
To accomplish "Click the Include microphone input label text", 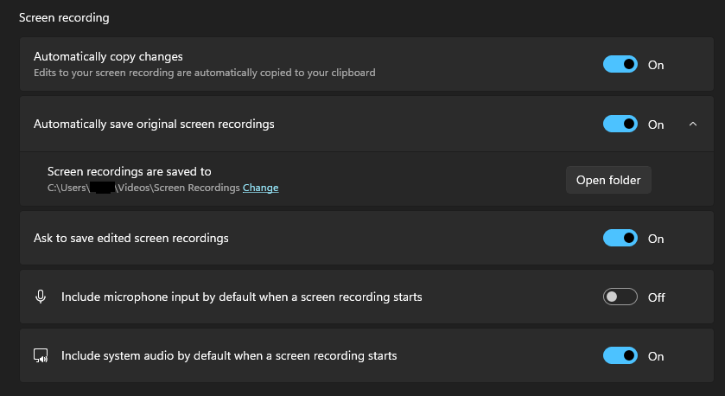I will (241, 297).
